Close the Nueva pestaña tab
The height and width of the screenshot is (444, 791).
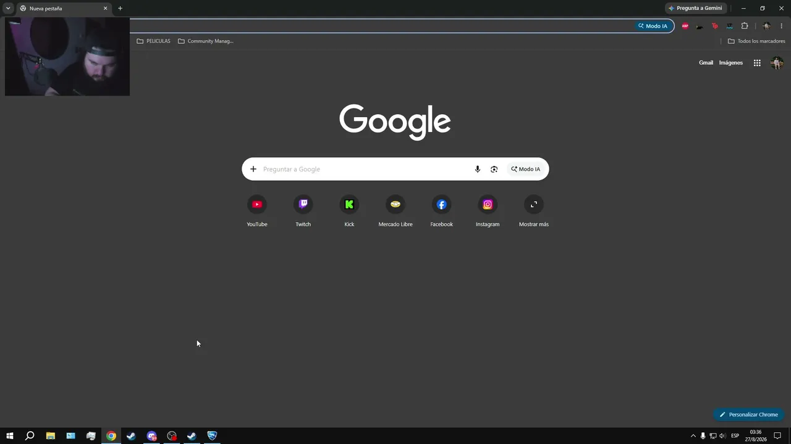coord(106,9)
